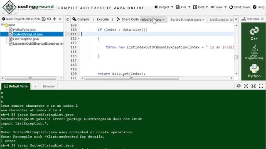Click editor horizontal scrollbar left arrow
This screenshot has height=149, width=266.
82,78
